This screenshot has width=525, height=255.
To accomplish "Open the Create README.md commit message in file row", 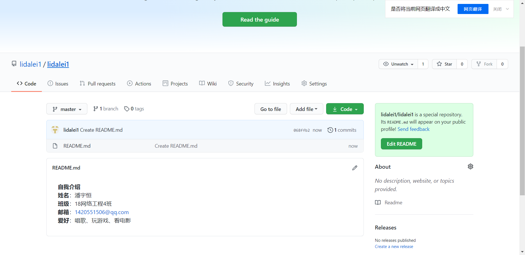I will pyautogui.click(x=176, y=146).
